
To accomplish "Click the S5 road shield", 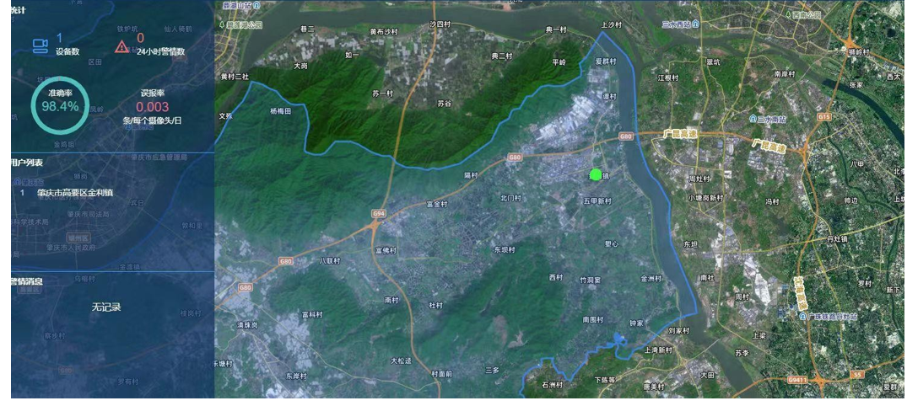I will tap(857, 376).
